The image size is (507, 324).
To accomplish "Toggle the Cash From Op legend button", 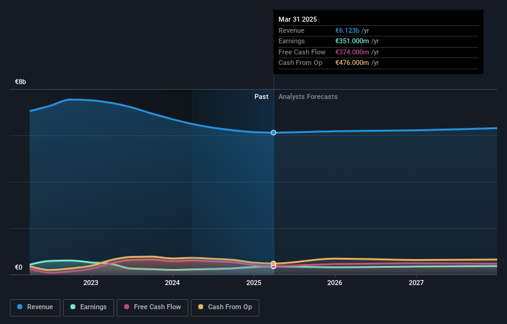I will click(225, 307).
